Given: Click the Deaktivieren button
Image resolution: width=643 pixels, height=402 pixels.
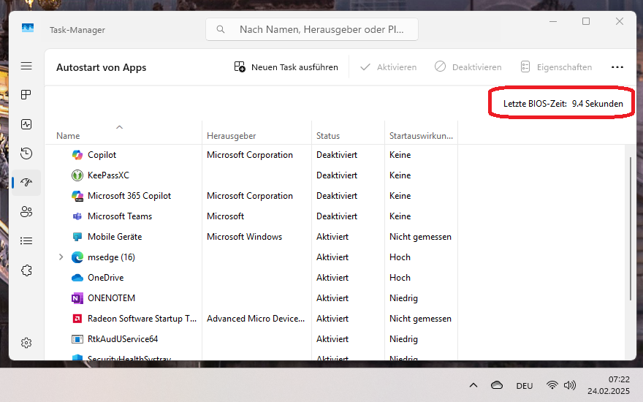Looking at the screenshot, I should pos(468,67).
